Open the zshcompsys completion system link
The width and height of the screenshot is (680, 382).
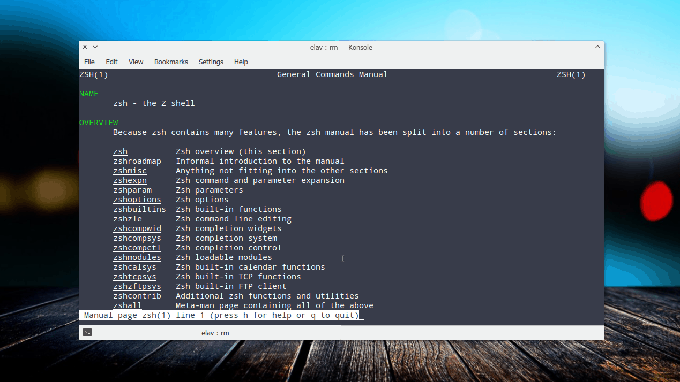137,238
